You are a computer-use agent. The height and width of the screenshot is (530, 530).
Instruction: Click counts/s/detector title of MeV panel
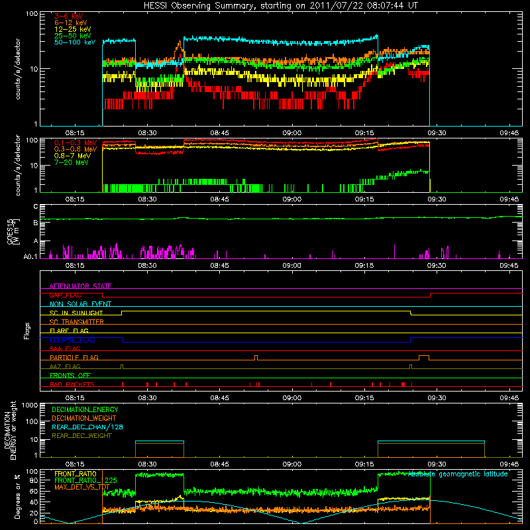(18, 165)
